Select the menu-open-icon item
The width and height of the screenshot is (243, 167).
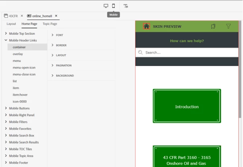point(24,68)
